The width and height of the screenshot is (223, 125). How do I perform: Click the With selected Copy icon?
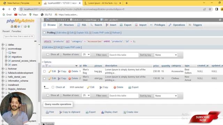click(x=101, y=87)
